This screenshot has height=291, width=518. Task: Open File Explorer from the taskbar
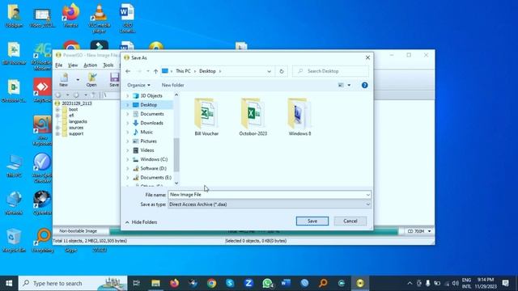point(155,283)
